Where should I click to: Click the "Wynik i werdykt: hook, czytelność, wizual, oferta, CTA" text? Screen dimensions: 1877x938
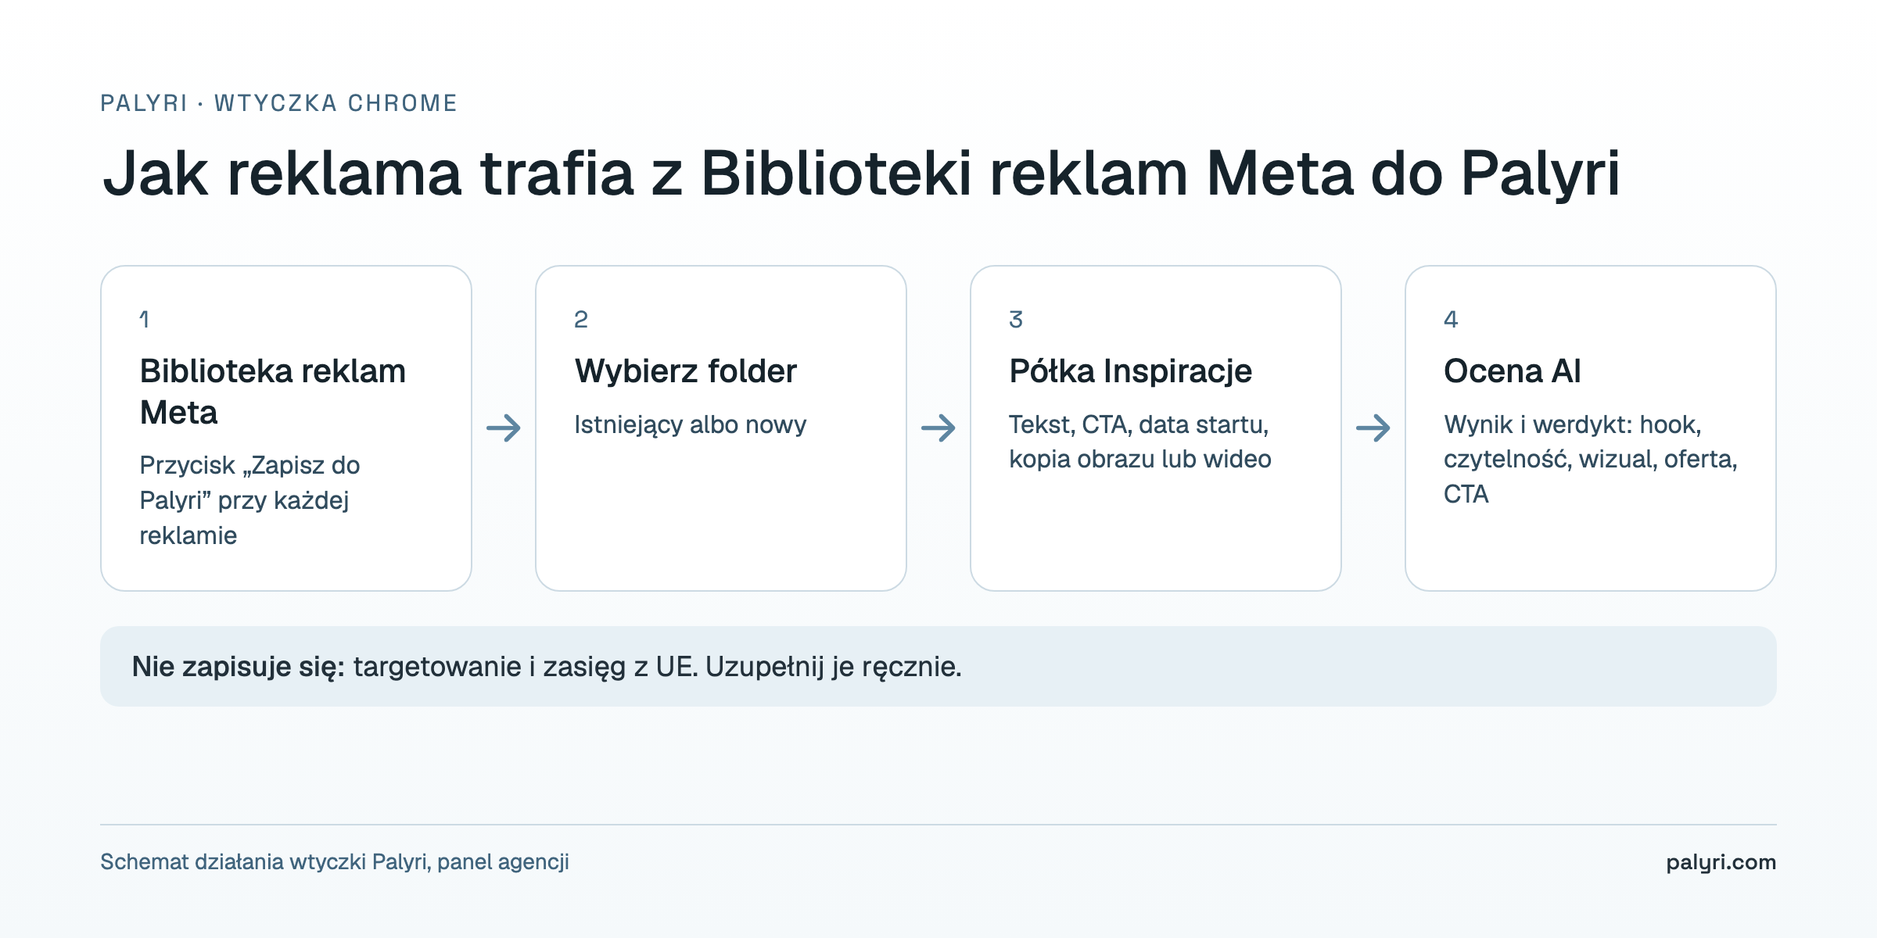pos(1590,459)
